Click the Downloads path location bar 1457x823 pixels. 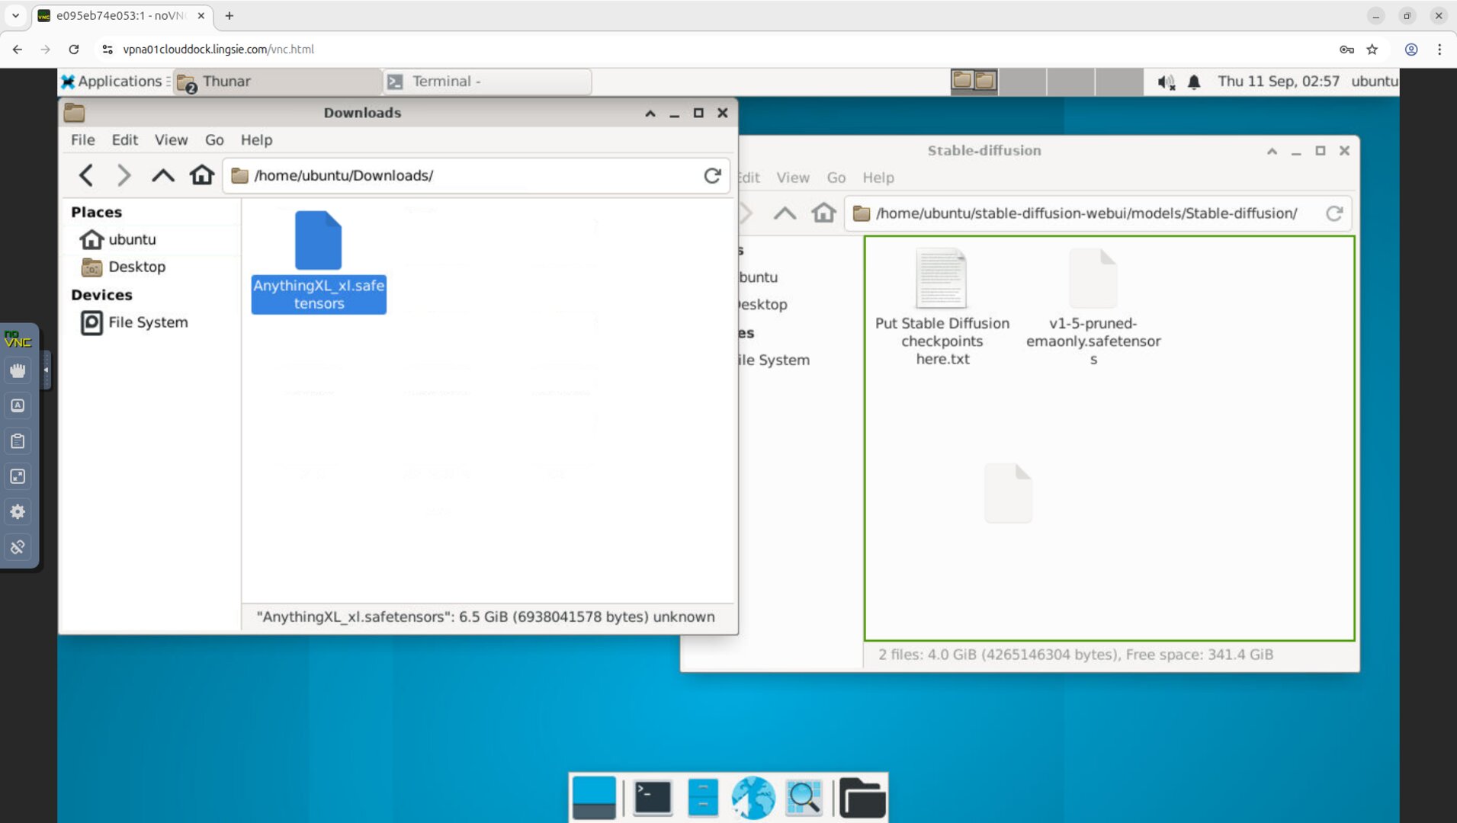click(x=473, y=175)
